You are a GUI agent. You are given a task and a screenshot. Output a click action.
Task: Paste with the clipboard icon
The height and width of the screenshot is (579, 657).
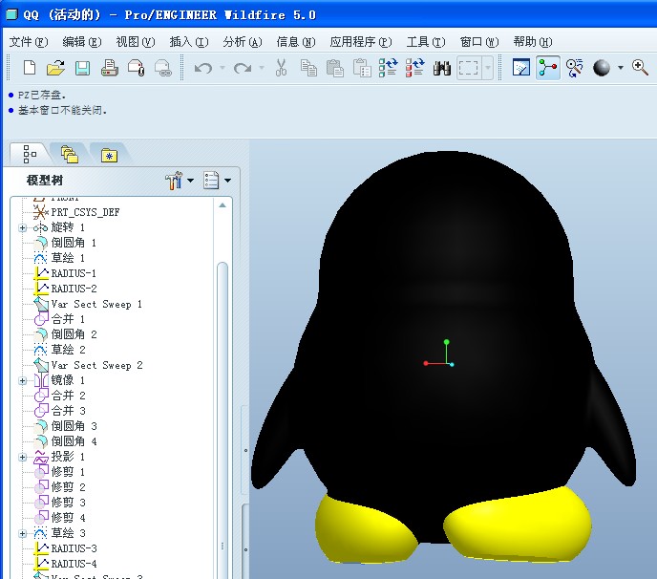335,68
